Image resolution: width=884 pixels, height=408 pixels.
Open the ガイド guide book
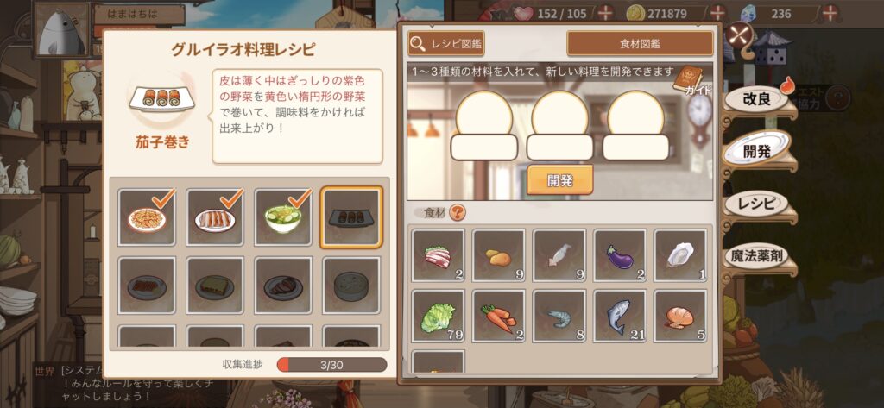(x=688, y=80)
